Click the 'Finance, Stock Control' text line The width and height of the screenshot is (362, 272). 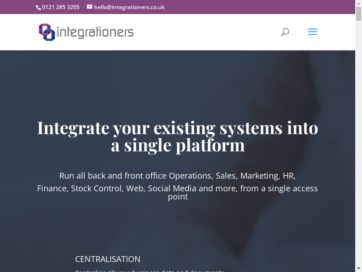177,188
